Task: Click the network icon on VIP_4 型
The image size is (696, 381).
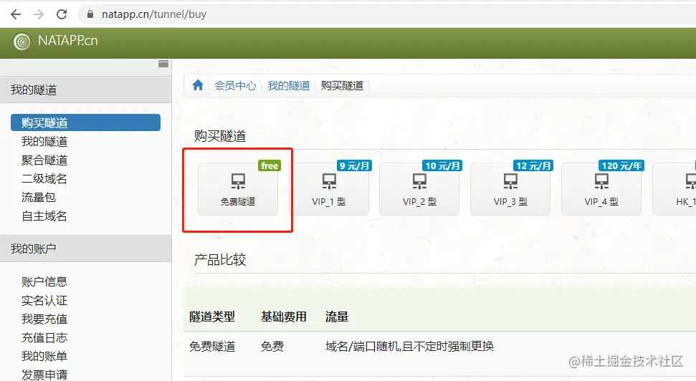Action: pos(601,181)
